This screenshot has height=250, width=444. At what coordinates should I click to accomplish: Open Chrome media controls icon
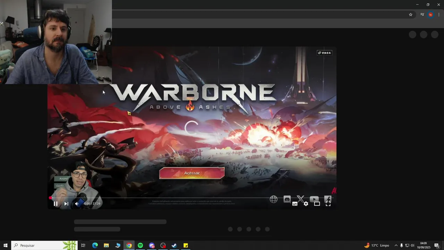(422, 15)
